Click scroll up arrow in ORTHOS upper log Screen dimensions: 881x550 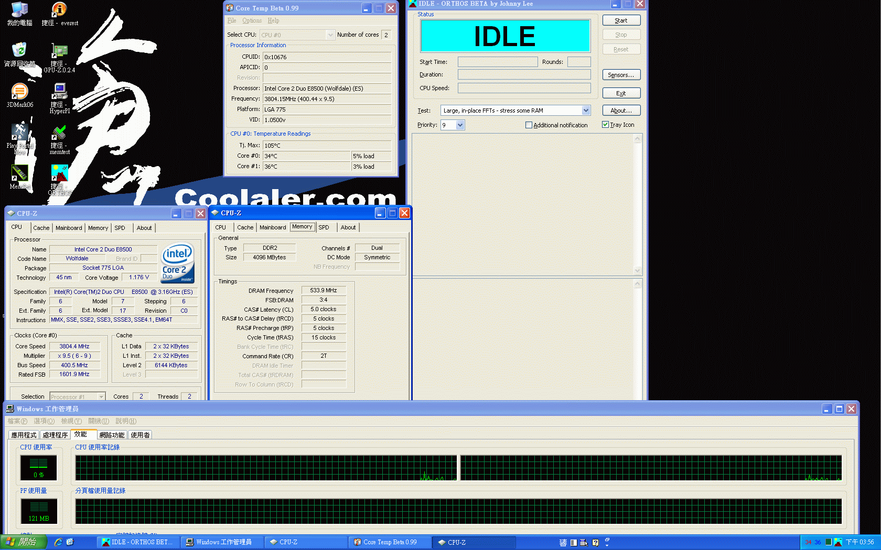point(637,139)
